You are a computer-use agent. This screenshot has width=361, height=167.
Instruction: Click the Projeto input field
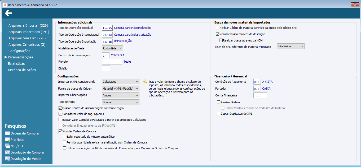click(112, 62)
